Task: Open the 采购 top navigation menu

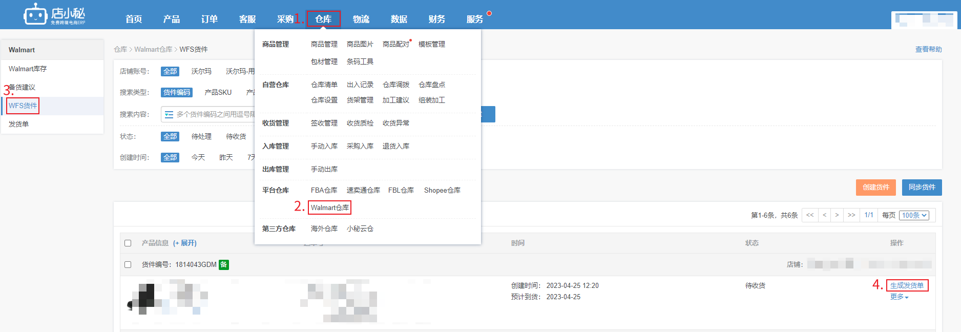Action: [x=285, y=19]
